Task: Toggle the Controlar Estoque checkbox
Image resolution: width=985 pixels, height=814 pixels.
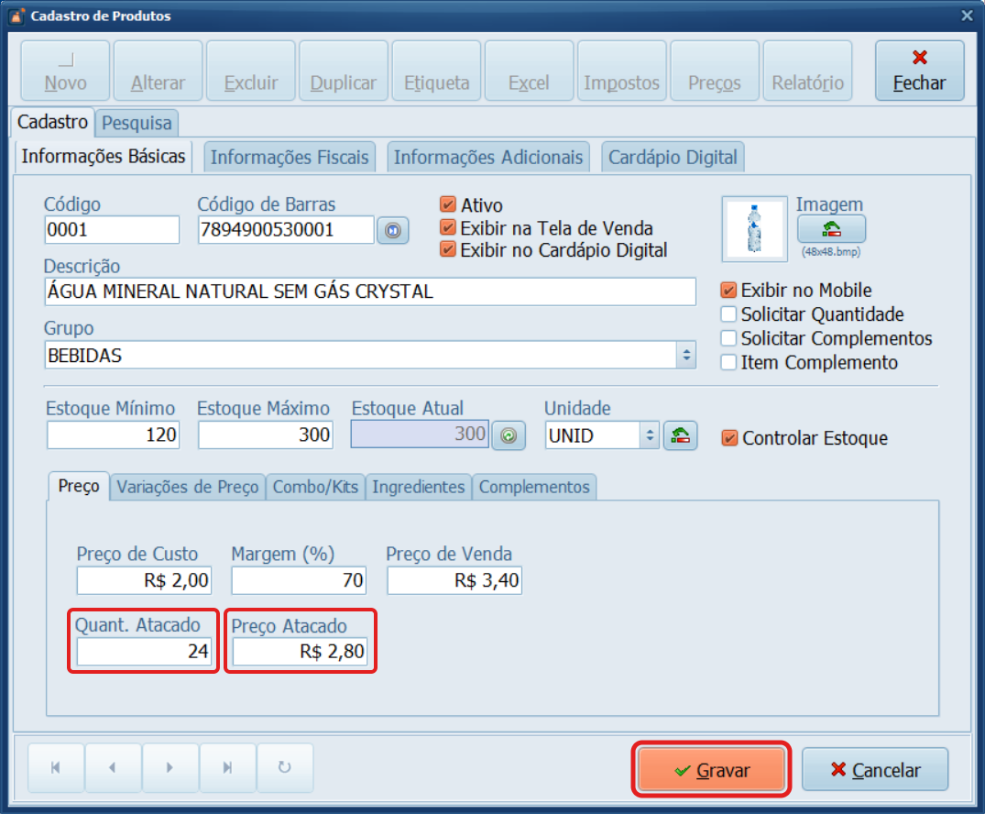Action: point(730,438)
